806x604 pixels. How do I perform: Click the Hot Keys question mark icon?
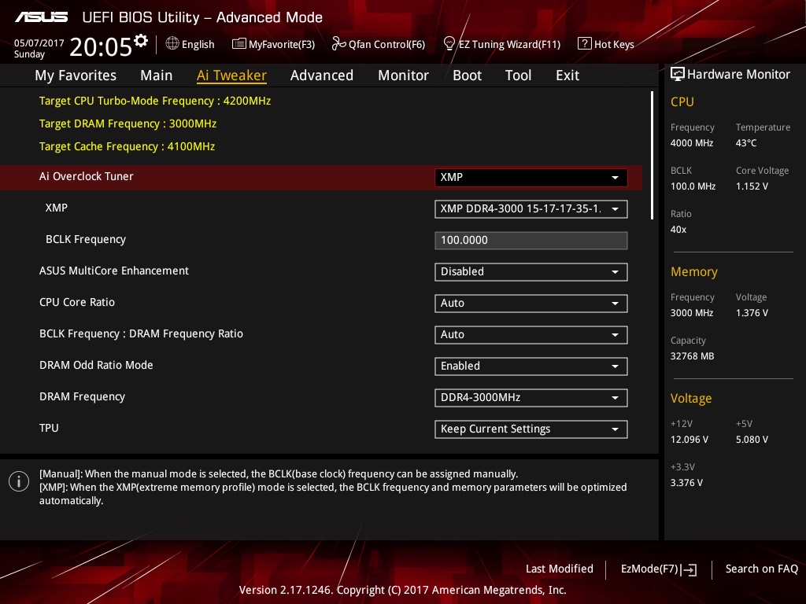coord(585,43)
